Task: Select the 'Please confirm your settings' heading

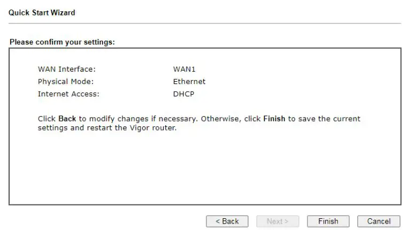Action: click(x=63, y=42)
